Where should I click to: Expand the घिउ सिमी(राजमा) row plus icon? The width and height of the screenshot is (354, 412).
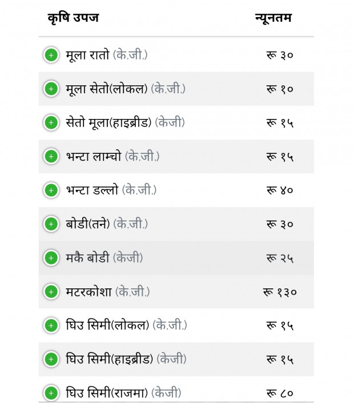[51, 393]
